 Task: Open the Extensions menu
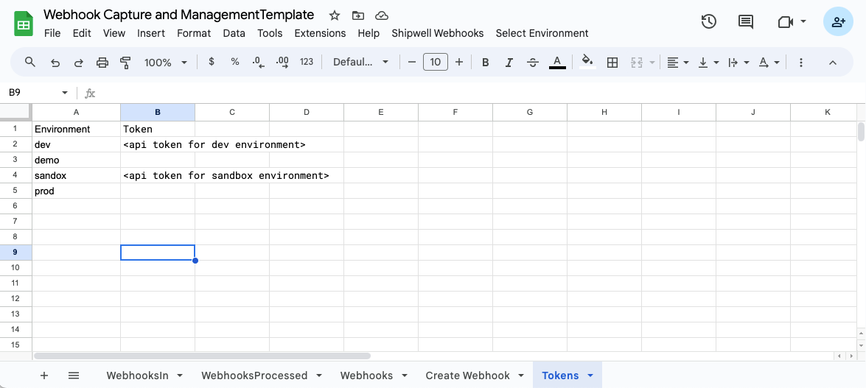coord(321,33)
